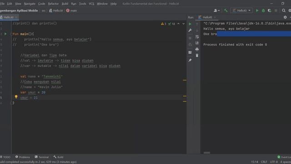Viewport: 291px width, 164px height.
Task: Open the Edit menu
Action: click(x=10, y=4)
